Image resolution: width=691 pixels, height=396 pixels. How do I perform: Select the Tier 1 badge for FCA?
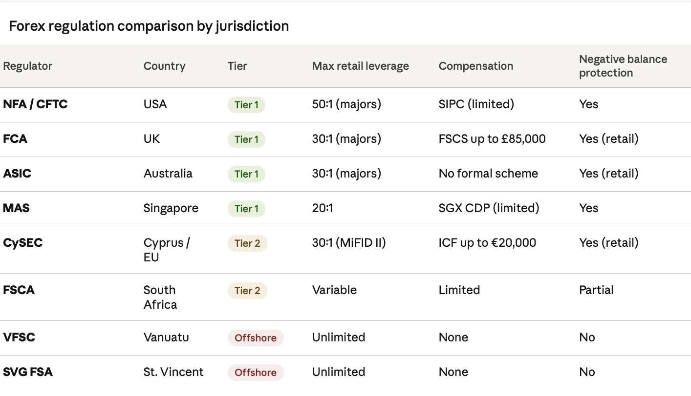pos(246,139)
